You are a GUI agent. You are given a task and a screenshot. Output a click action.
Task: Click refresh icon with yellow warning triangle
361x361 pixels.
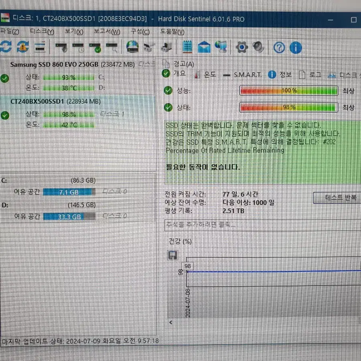(22, 47)
